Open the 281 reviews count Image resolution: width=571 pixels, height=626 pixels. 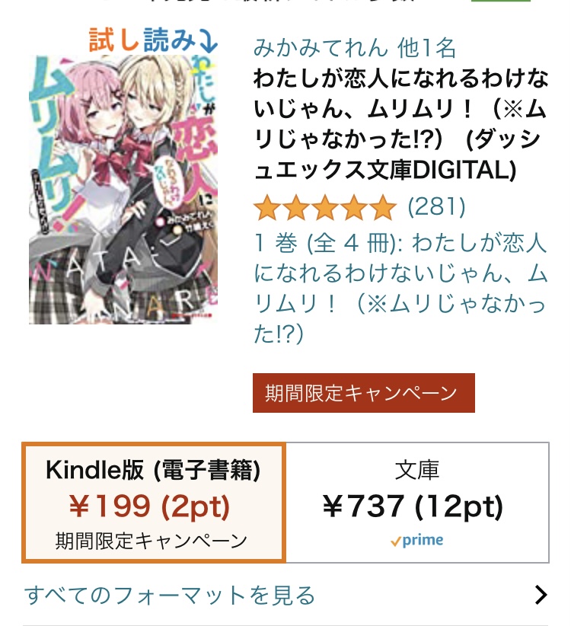pos(436,207)
